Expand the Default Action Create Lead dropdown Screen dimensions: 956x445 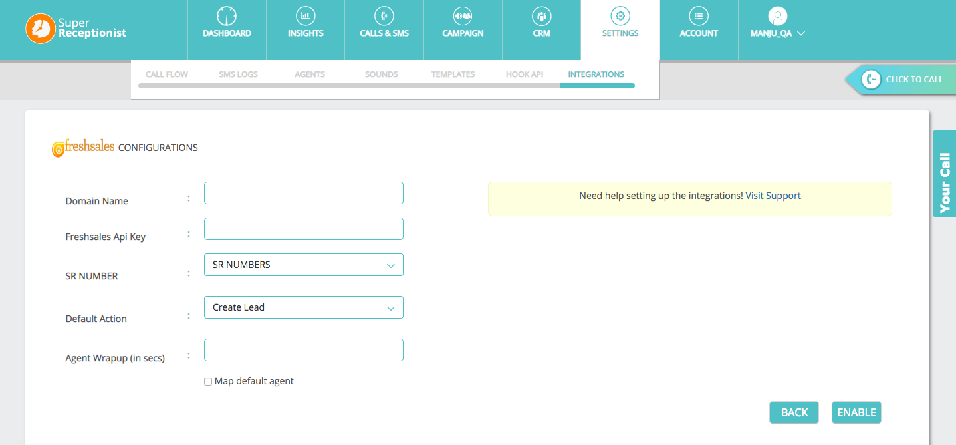304,307
